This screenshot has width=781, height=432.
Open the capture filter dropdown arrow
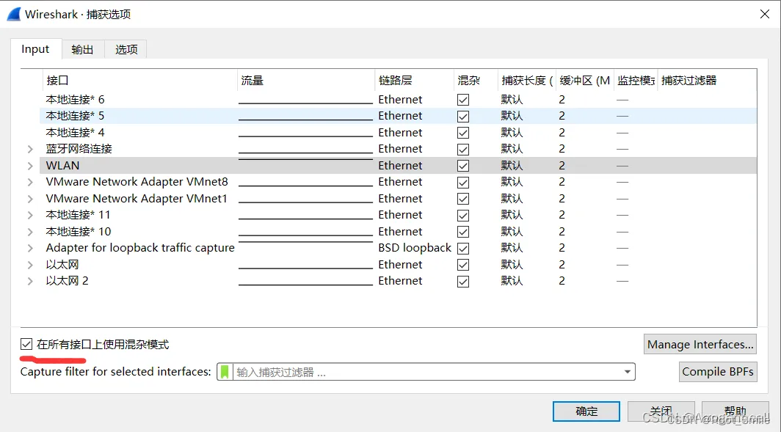pyautogui.click(x=628, y=372)
